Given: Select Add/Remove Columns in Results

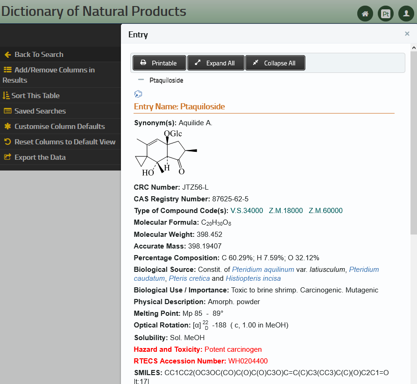Looking at the screenshot, I should pos(60,75).
